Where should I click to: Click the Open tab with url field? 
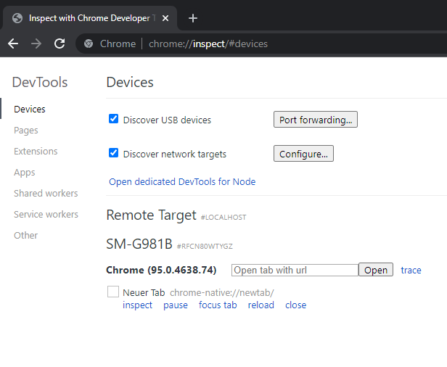[295, 270]
